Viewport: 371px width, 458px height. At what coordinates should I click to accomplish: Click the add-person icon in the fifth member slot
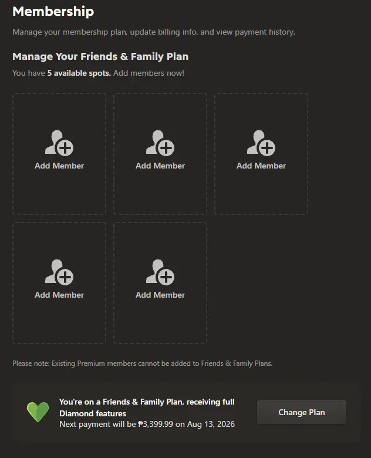pyautogui.click(x=160, y=272)
